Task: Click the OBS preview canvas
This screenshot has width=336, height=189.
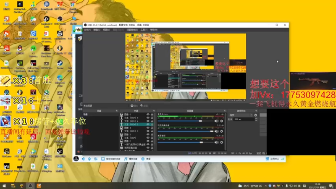Action: click(186, 66)
